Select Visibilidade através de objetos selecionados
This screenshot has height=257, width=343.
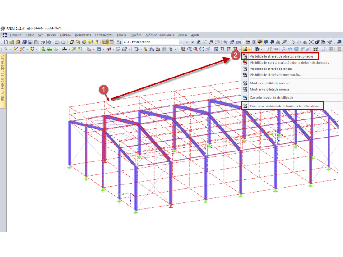pos(281,56)
